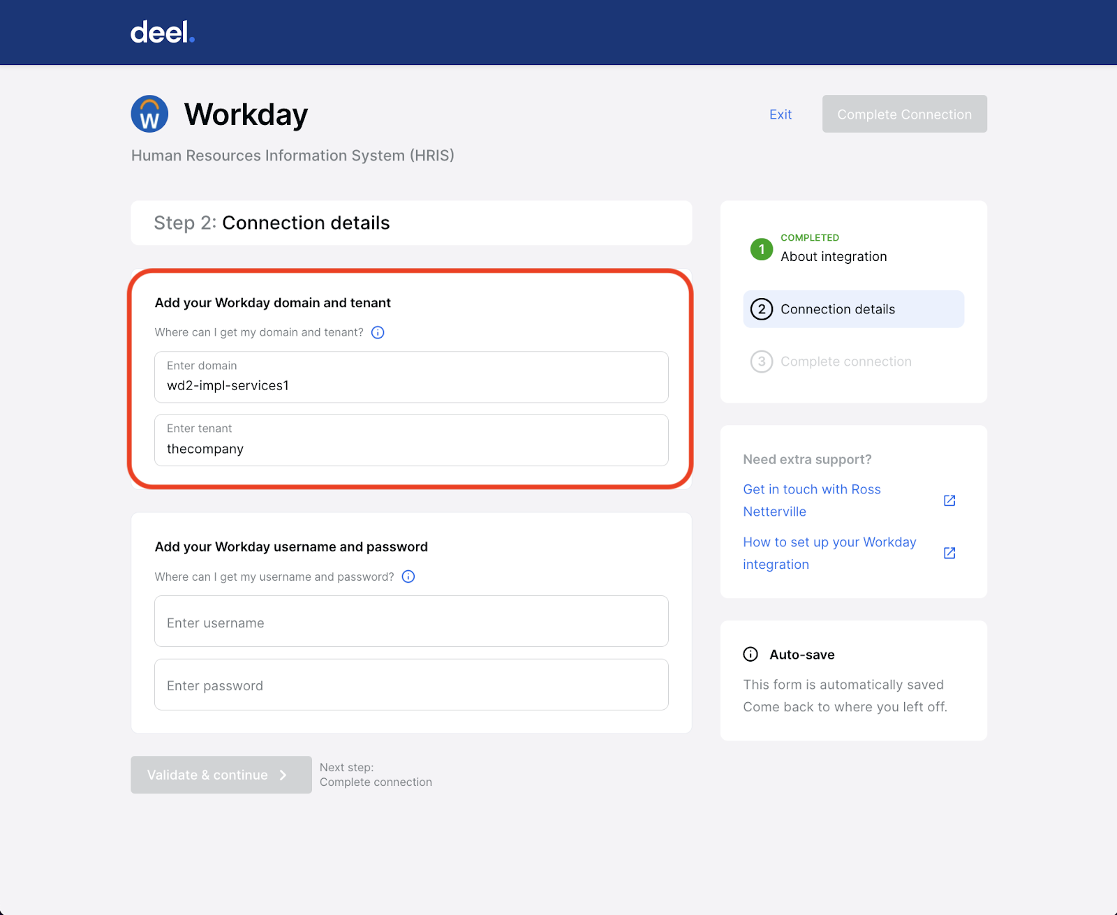Select the tenant field containing thecompany
Image resolution: width=1117 pixels, height=915 pixels.
410,440
